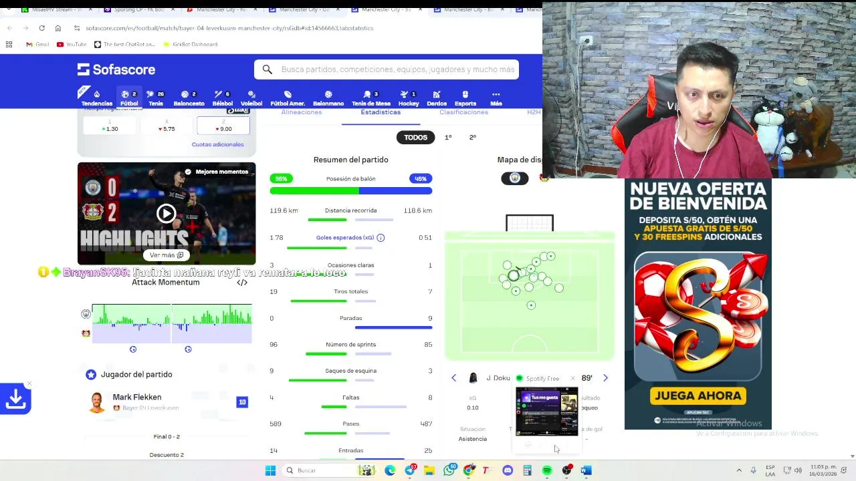Select the Fútbol sport icon
The image size is (856, 481).
129,98
